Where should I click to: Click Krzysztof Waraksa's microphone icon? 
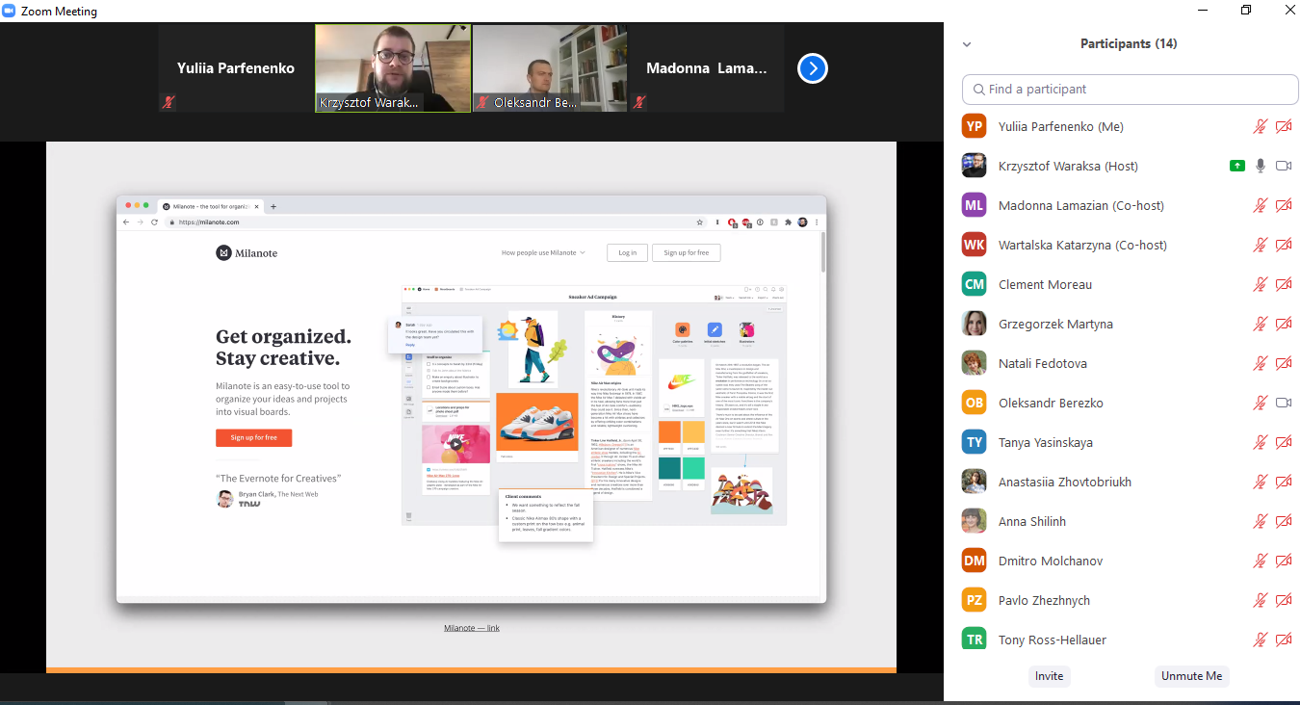[1260, 166]
